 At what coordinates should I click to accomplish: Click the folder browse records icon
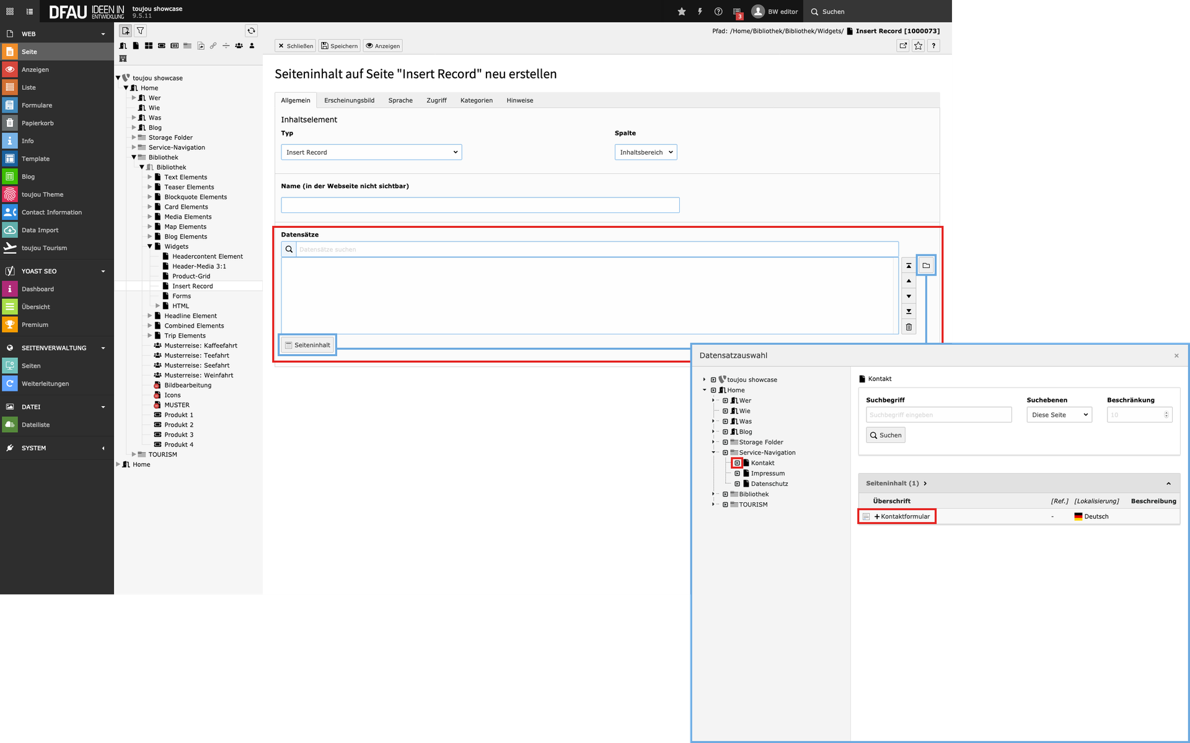926,266
